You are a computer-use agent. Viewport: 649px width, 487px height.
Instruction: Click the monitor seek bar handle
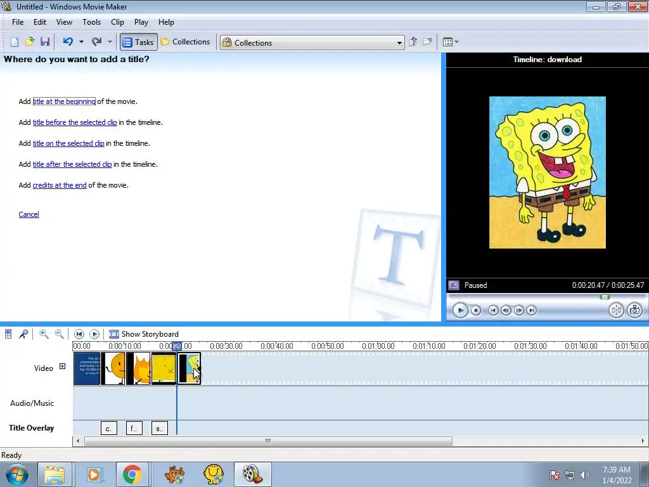[605, 297]
